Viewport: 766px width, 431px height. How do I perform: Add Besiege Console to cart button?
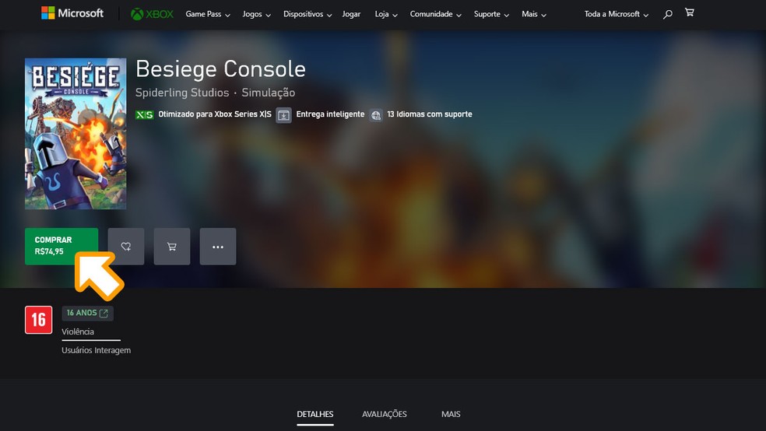coord(172,247)
